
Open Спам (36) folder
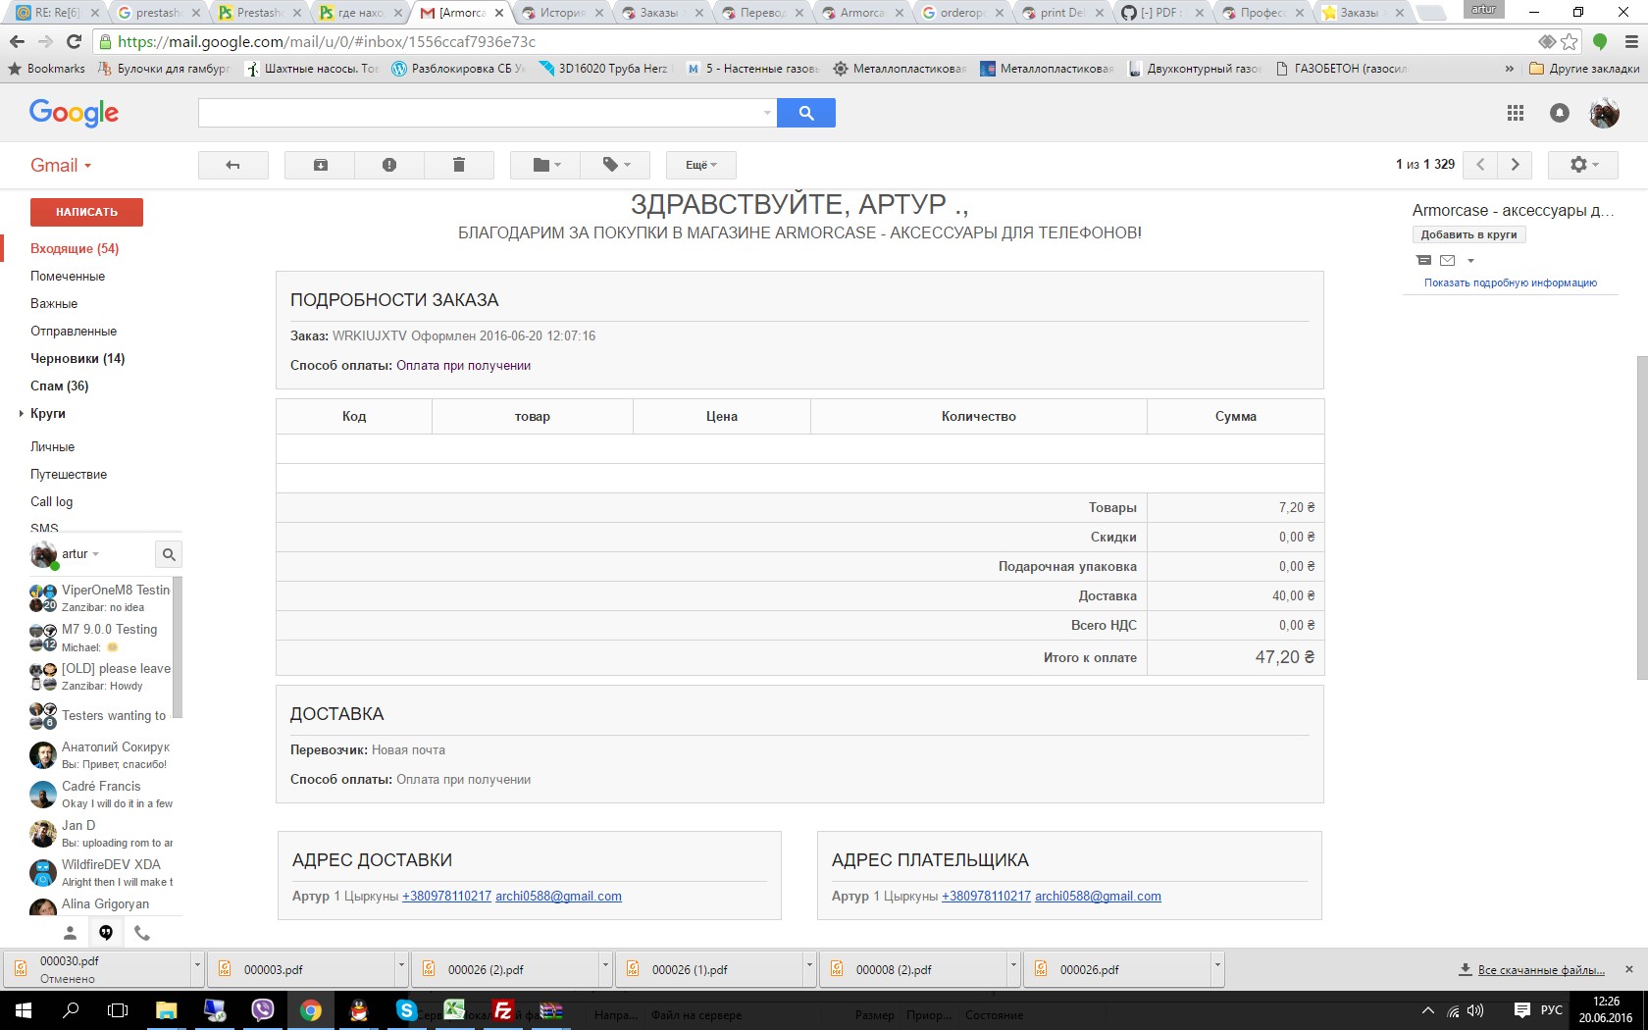click(60, 386)
